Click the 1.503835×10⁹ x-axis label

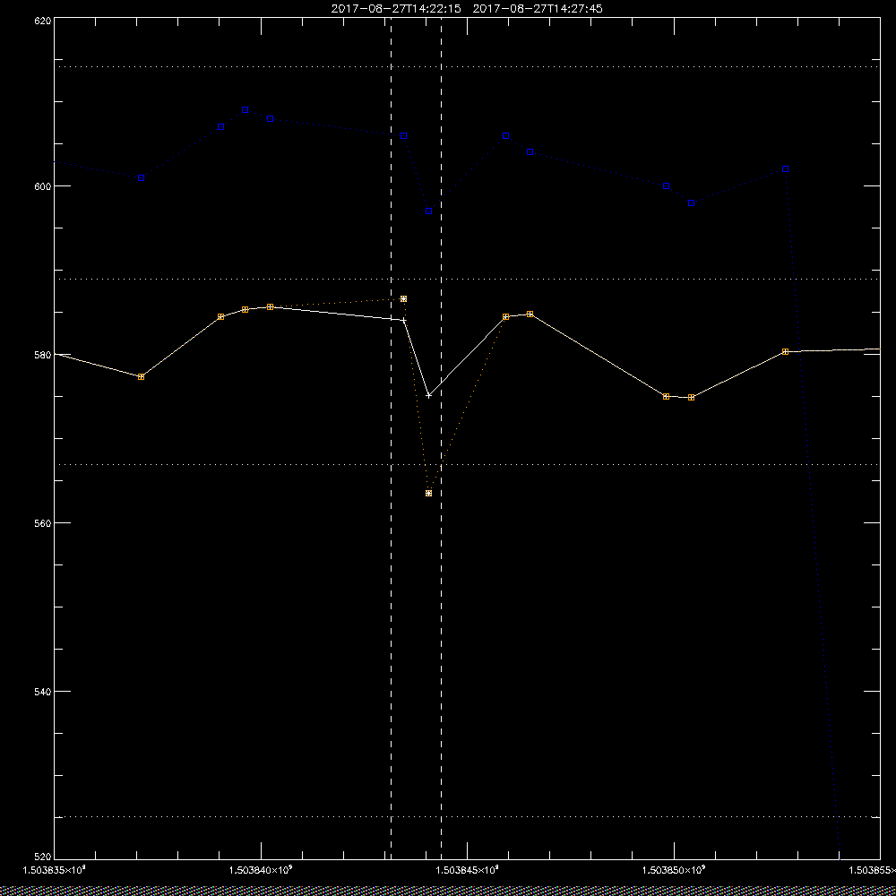(x=54, y=870)
